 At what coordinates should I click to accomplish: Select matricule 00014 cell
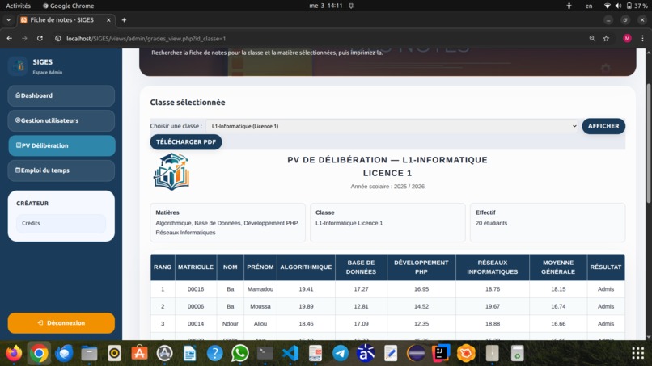tap(196, 324)
